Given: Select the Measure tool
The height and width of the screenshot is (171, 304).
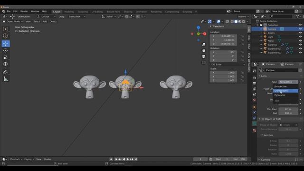Looking at the screenshot, I should 5,79.
